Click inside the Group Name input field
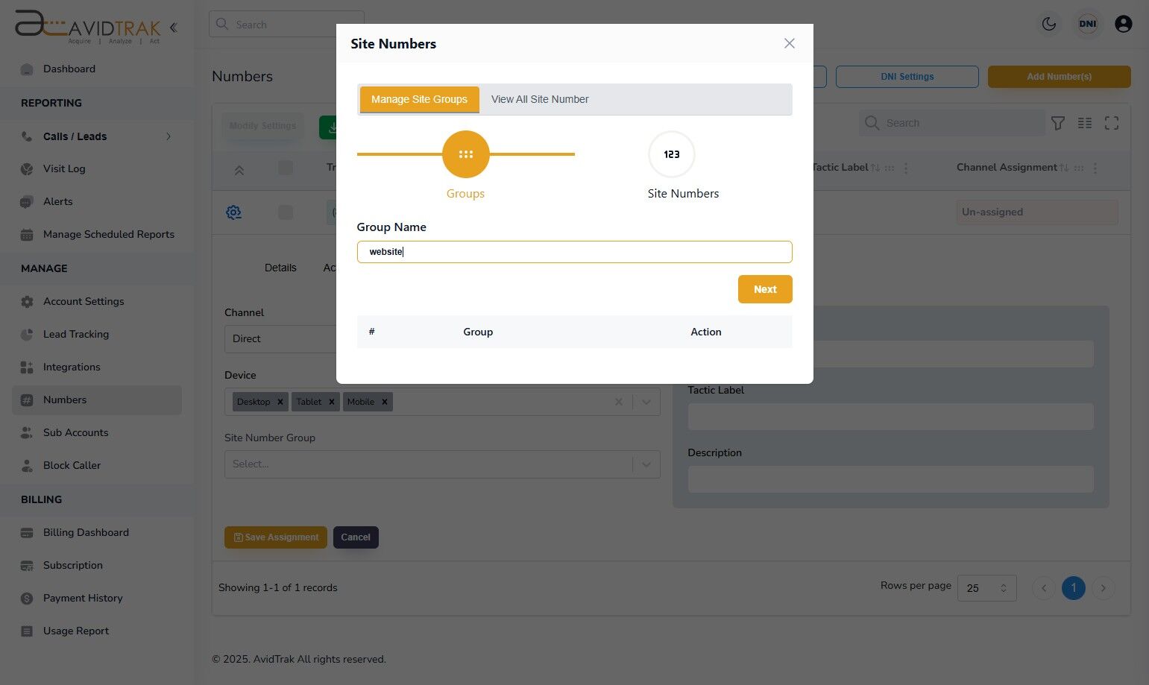Screen dimensions: 1149x685 click(574, 251)
